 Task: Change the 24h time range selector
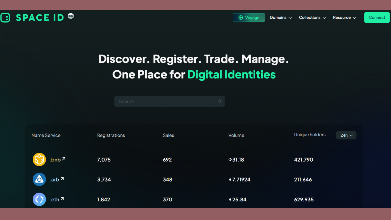346,135
